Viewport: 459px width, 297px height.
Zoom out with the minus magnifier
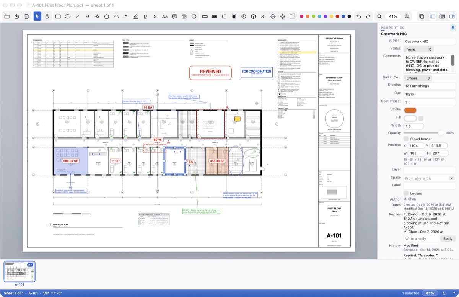[379, 16]
